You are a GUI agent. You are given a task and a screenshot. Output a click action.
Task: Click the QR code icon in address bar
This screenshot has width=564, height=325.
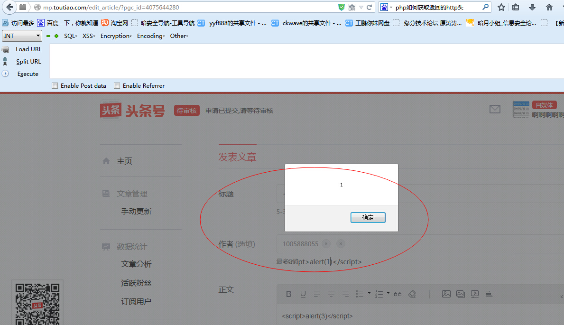(x=352, y=7)
